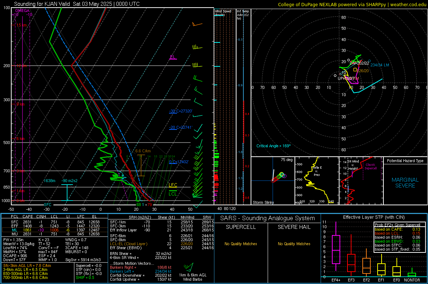Screen dimensions: 428x284
Task: Click the green SHIP = 0.5 value
Action: [x=85, y=277]
